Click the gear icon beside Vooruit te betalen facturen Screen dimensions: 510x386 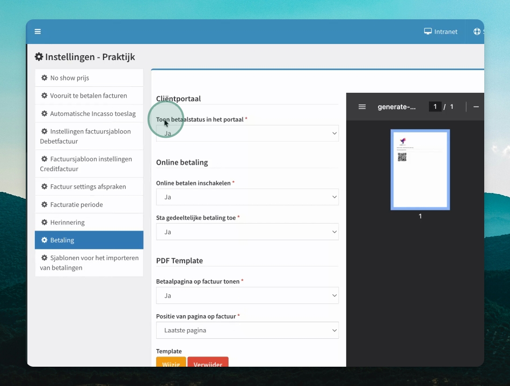pos(44,95)
